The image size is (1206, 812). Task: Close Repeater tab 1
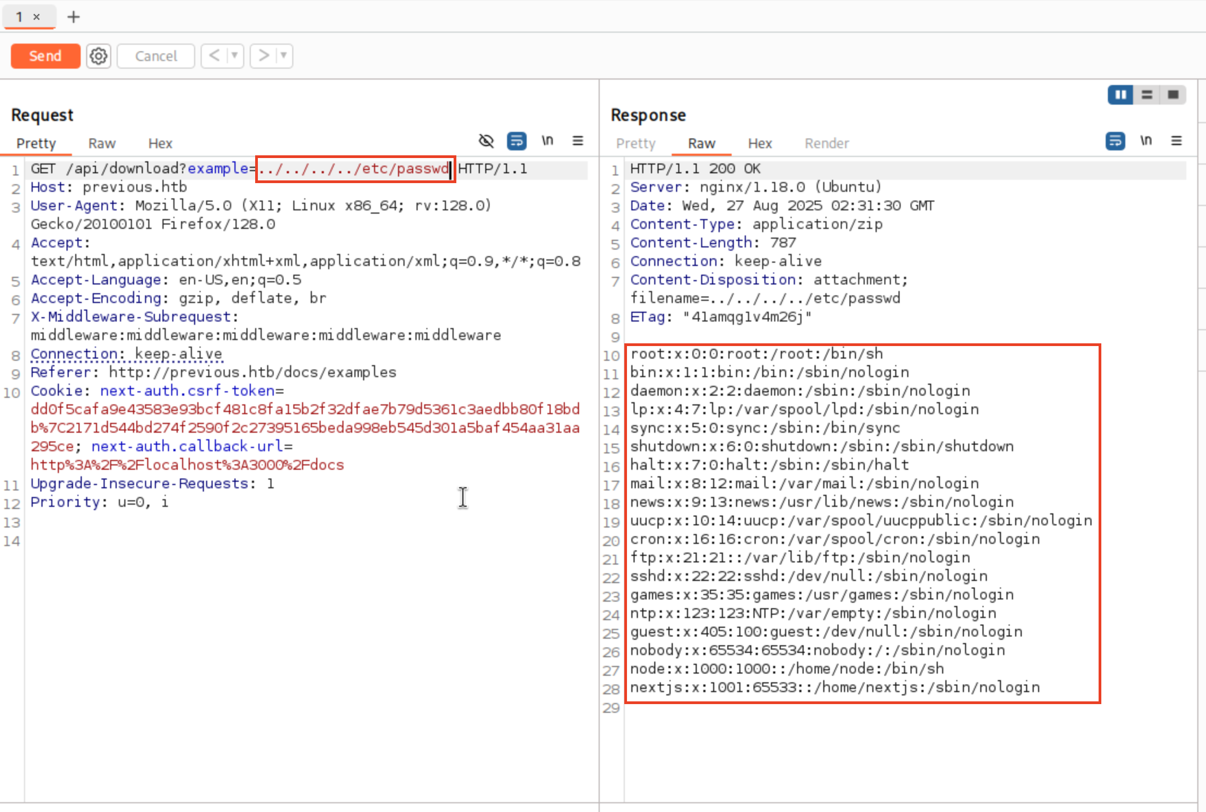[37, 17]
